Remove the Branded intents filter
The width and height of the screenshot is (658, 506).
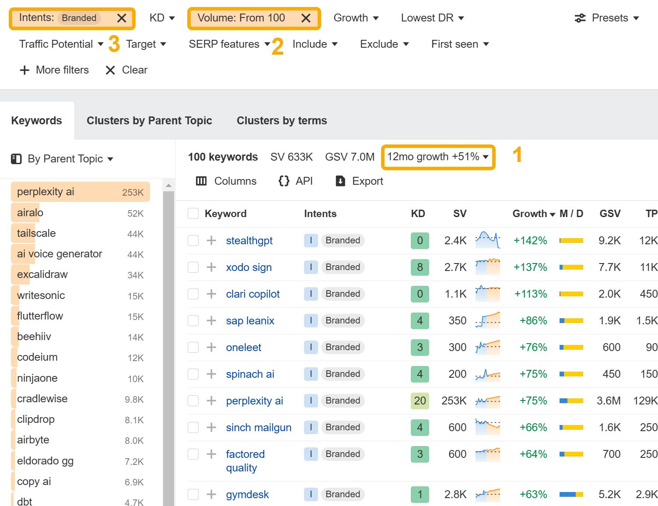click(x=122, y=18)
